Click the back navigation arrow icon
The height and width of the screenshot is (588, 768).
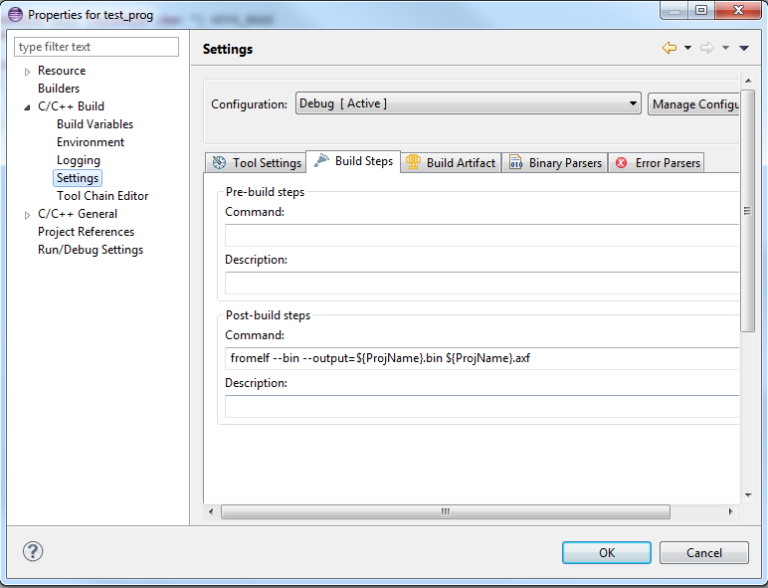pyautogui.click(x=669, y=48)
